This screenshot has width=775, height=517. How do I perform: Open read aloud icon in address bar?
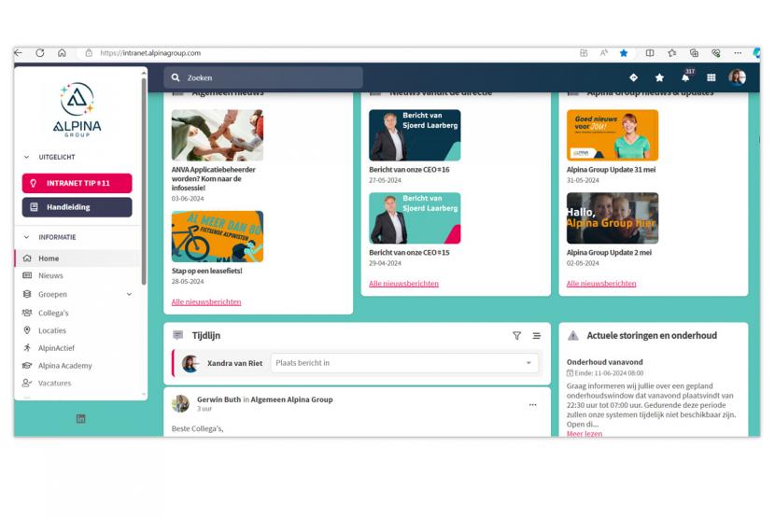[603, 53]
